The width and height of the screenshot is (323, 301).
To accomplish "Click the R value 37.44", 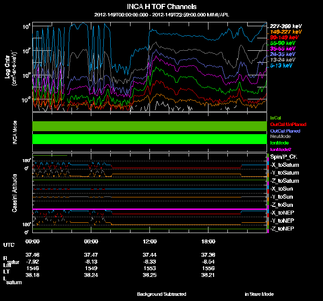I will click(149, 255).
